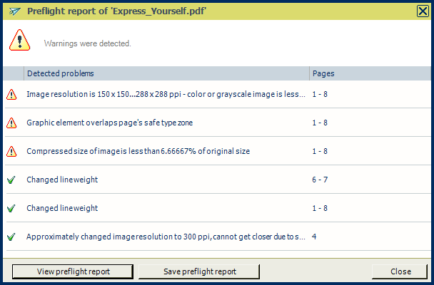The height and width of the screenshot is (285, 434).
Task: Select the graphic element overlaps safe zone row
Action: pos(109,123)
